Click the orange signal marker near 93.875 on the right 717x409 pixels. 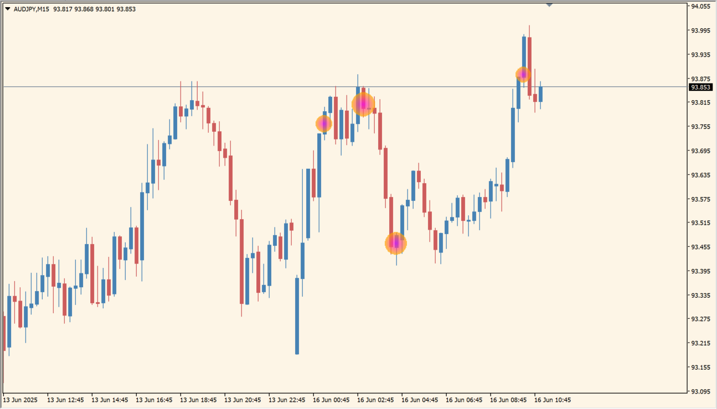[523, 74]
